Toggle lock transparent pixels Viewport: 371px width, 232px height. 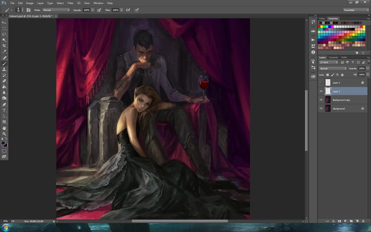(328, 75)
